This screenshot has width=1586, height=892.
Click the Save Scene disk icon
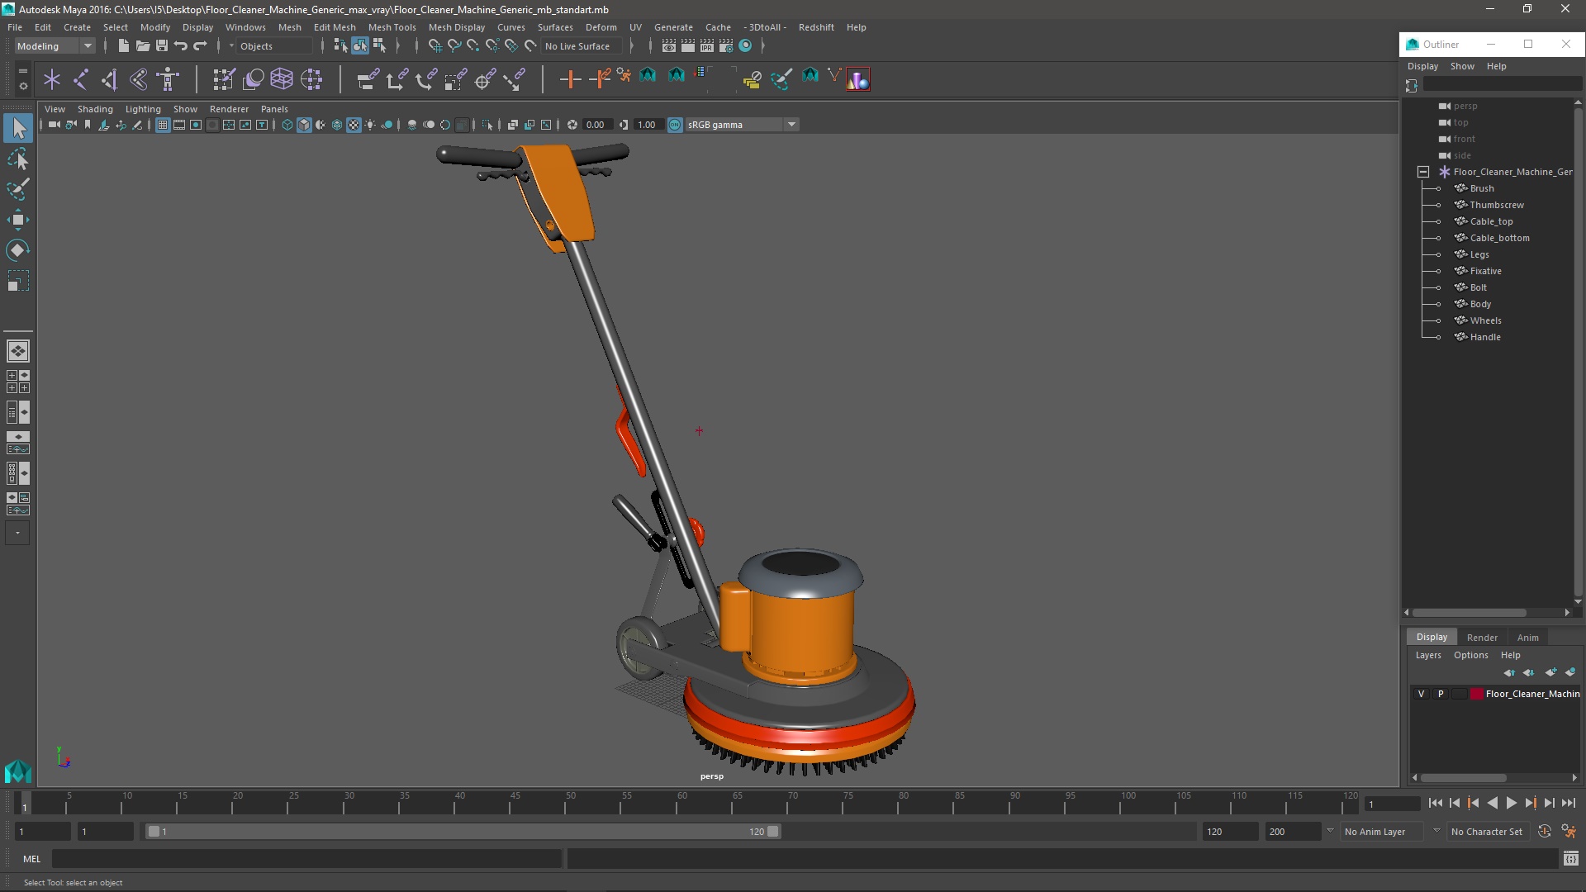coord(162,46)
